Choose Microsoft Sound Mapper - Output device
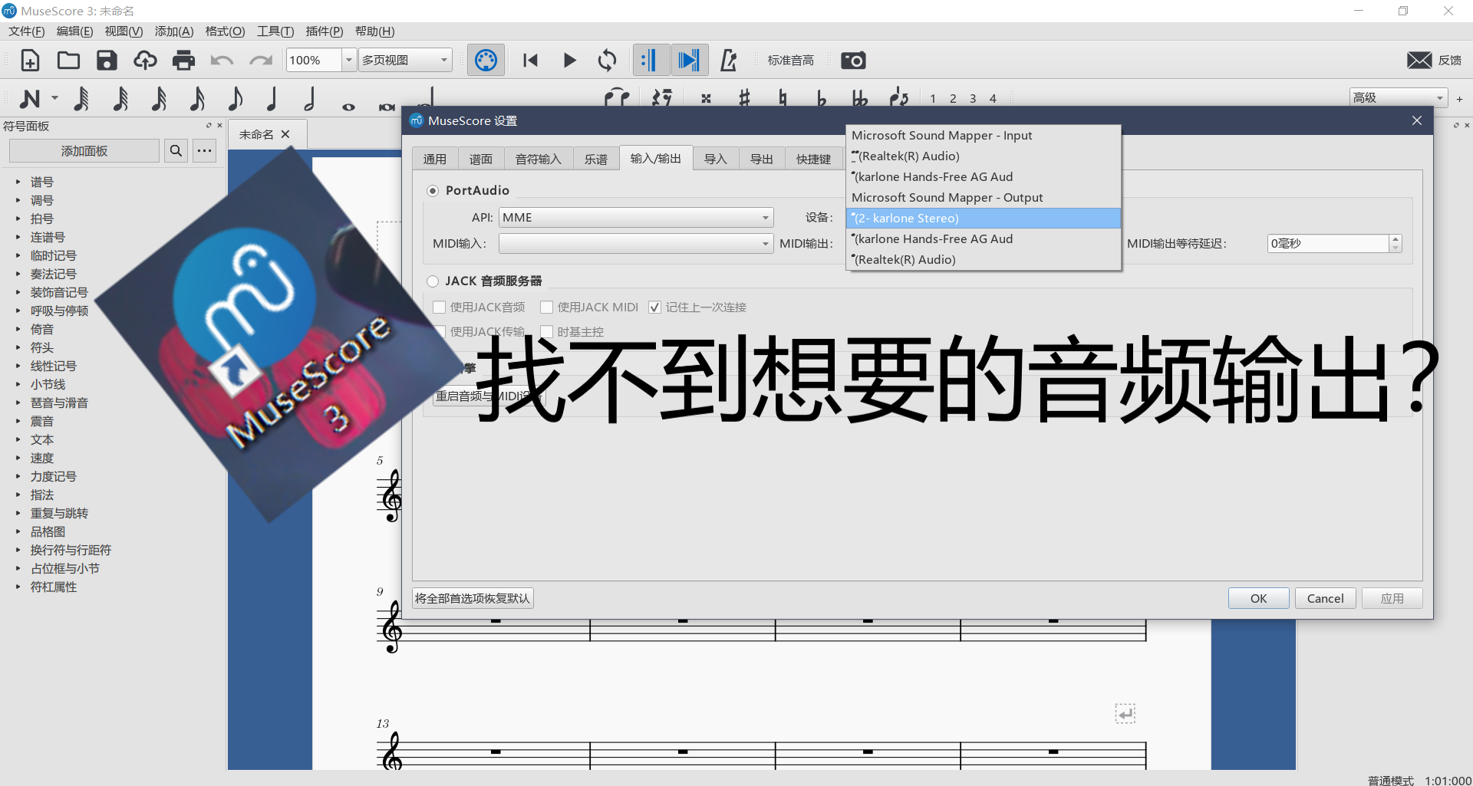 pos(984,197)
